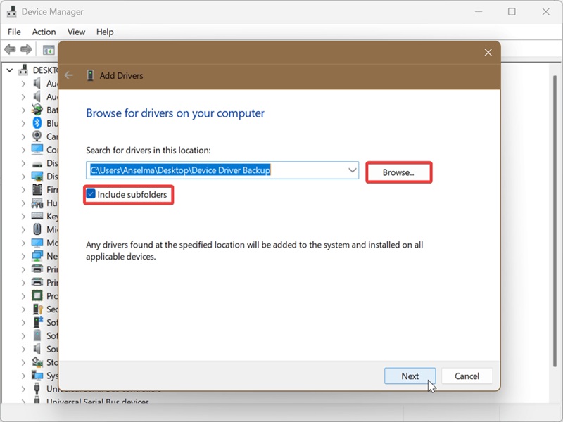The image size is (563, 422).
Task: Click the DESKTOP computer root node icon
Action: (x=23, y=70)
